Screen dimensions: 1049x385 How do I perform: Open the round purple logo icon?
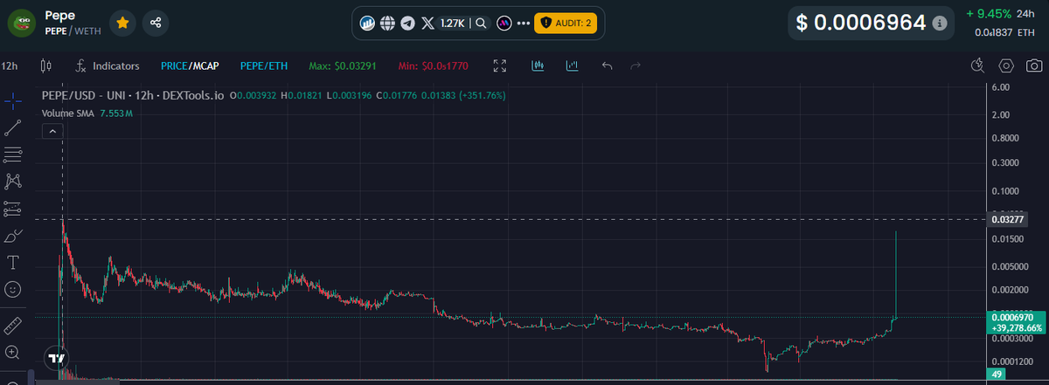tap(504, 24)
